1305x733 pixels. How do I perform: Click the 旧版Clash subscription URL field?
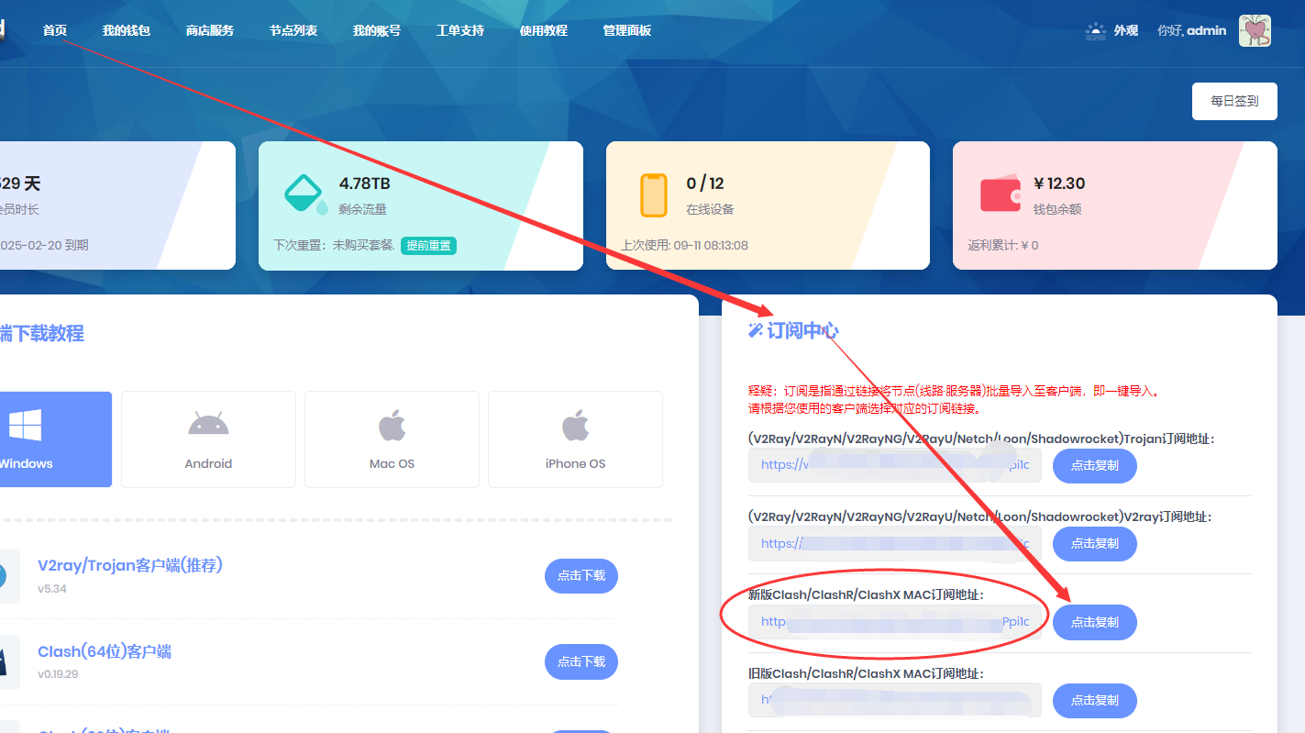tap(895, 700)
